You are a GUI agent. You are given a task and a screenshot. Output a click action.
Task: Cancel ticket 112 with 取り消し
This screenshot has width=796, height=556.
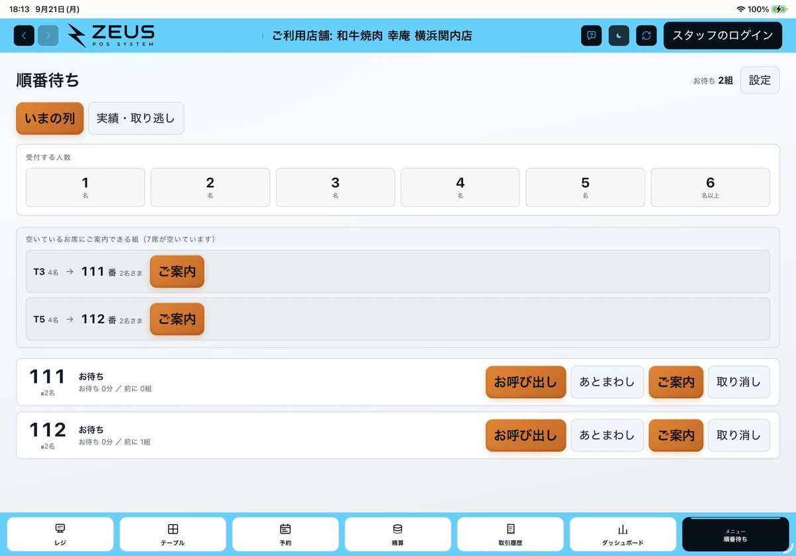739,435
